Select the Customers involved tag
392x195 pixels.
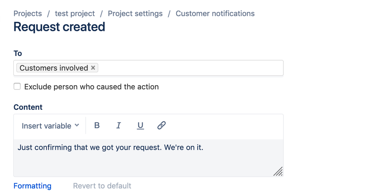pyautogui.click(x=53, y=68)
